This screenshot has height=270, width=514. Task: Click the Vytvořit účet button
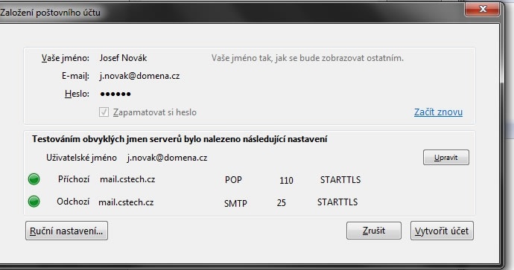click(442, 231)
